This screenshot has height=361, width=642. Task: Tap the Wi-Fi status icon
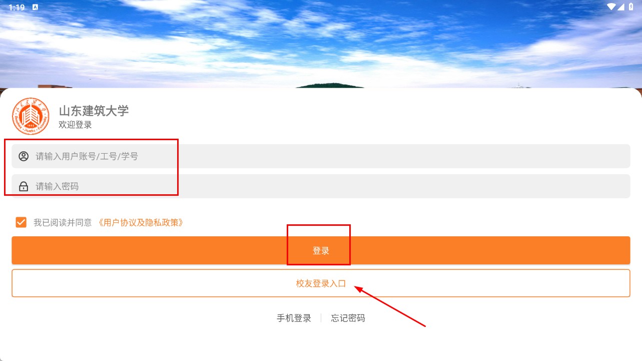[611, 7]
